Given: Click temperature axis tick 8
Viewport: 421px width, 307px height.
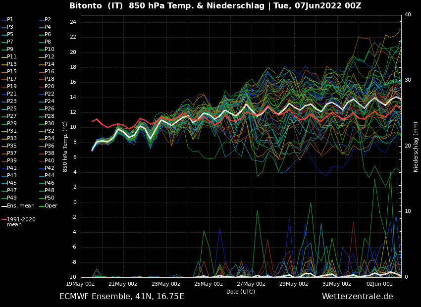Looking at the screenshot, I should (x=75, y=143).
